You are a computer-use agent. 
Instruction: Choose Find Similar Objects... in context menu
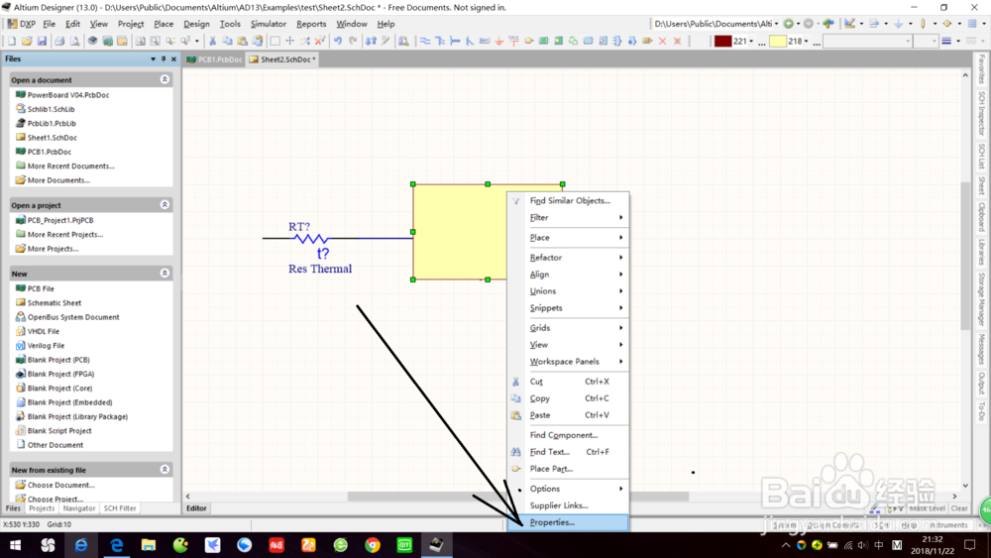[x=568, y=201]
